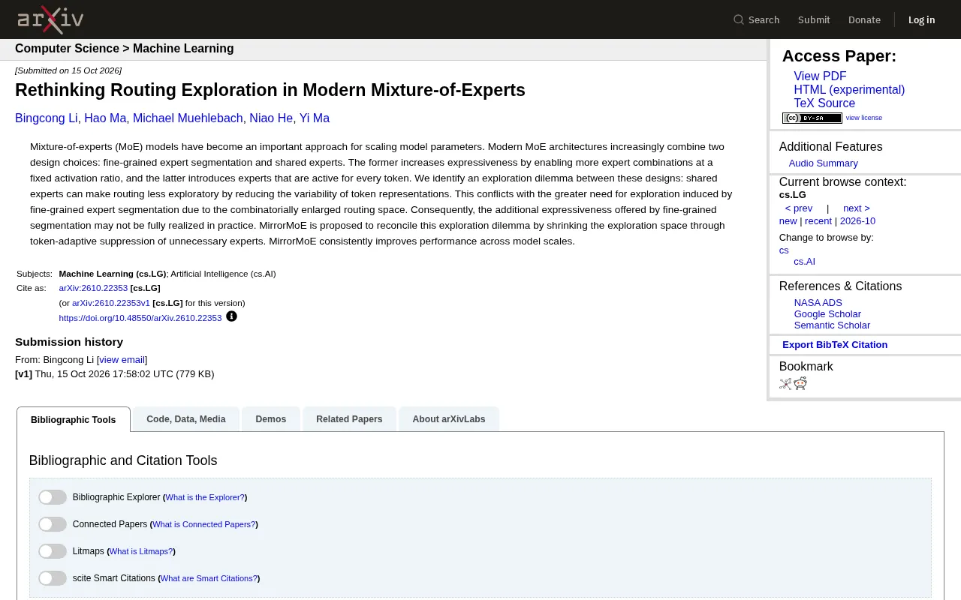This screenshot has width=961, height=600.
Task: Open author Niao He link
Action: [x=271, y=118]
